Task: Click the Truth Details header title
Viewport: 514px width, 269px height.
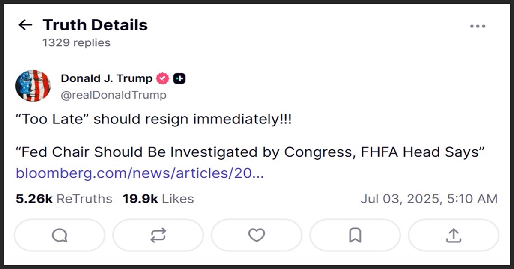Action: pyautogui.click(x=95, y=25)
